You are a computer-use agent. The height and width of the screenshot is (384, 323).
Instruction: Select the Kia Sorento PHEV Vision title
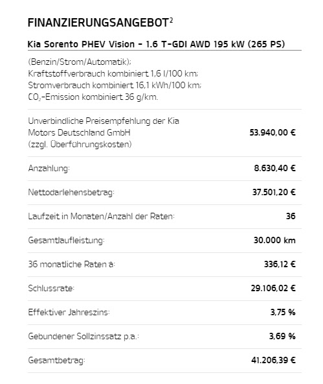click(157, 44)
